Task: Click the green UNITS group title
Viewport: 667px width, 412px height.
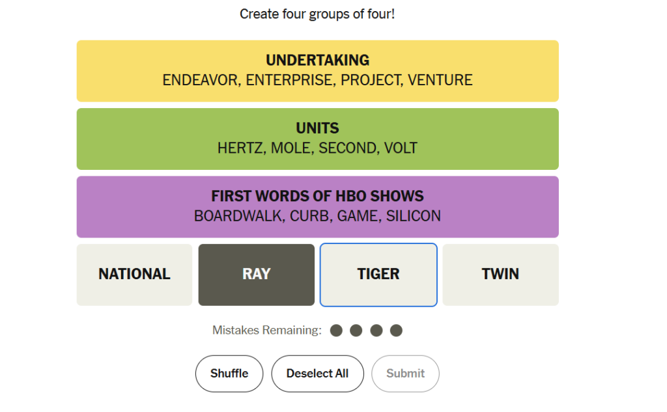Action: tap(317, 128)
